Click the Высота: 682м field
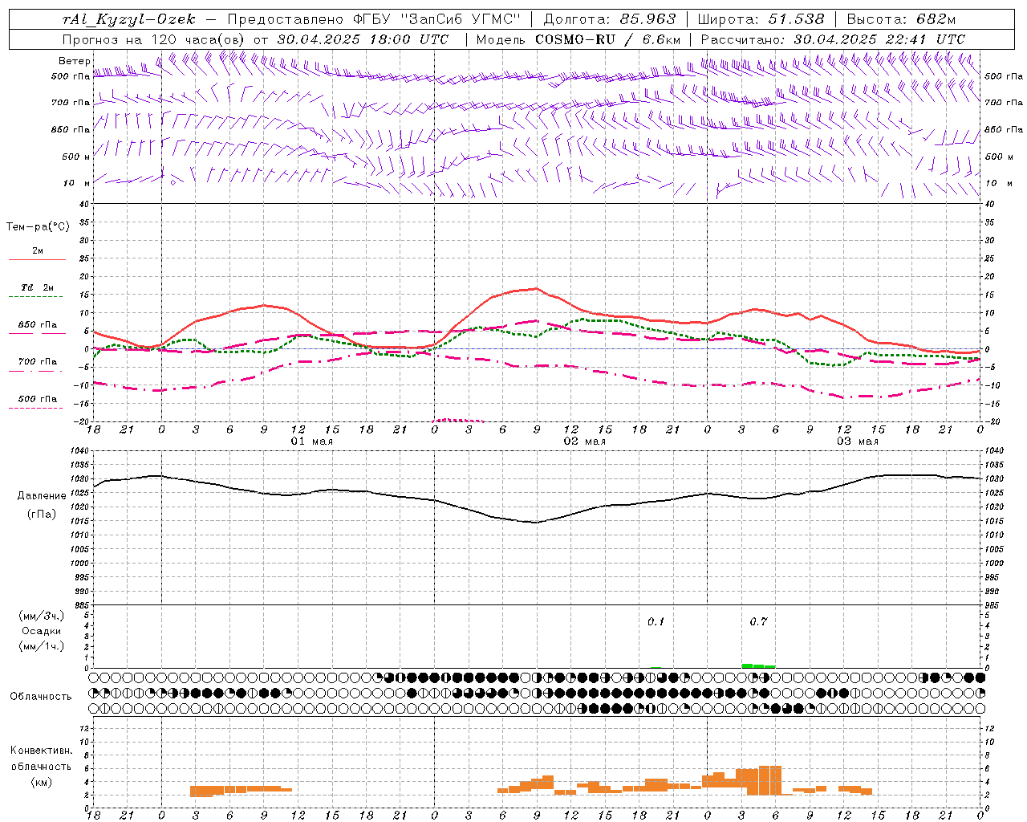1027x822 pixels. [901, 19]
